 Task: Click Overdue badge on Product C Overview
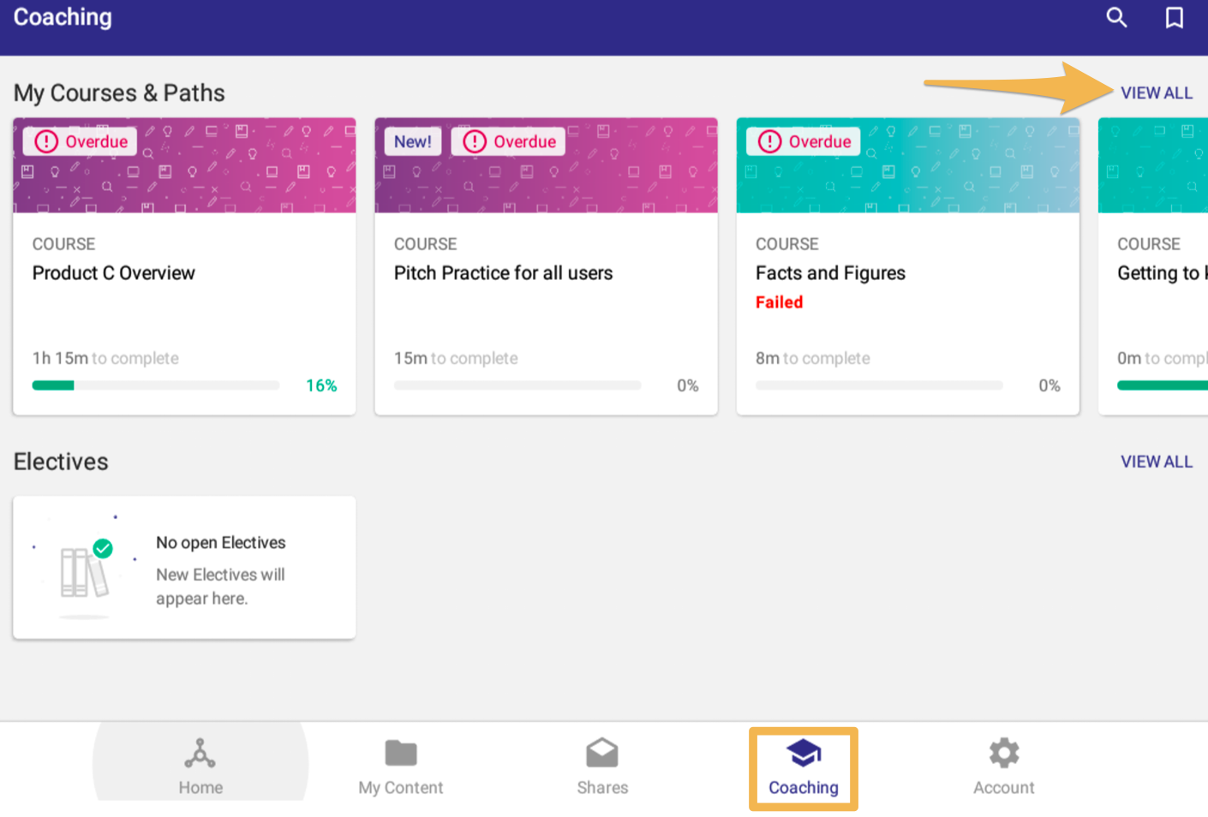(81, 141)
